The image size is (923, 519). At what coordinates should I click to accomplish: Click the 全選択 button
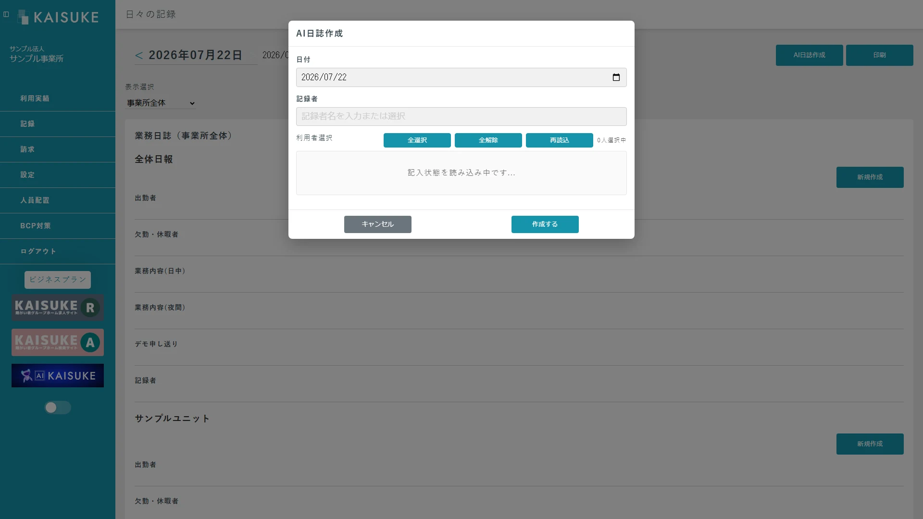pos(417,140)
